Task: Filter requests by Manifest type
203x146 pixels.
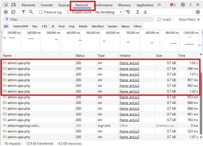Action: click(x=98, y=26)
